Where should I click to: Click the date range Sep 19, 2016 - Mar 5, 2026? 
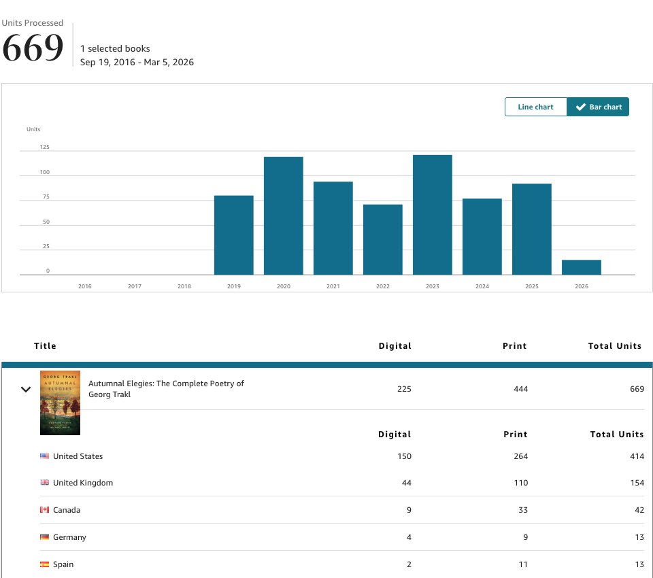click(137, 62)
